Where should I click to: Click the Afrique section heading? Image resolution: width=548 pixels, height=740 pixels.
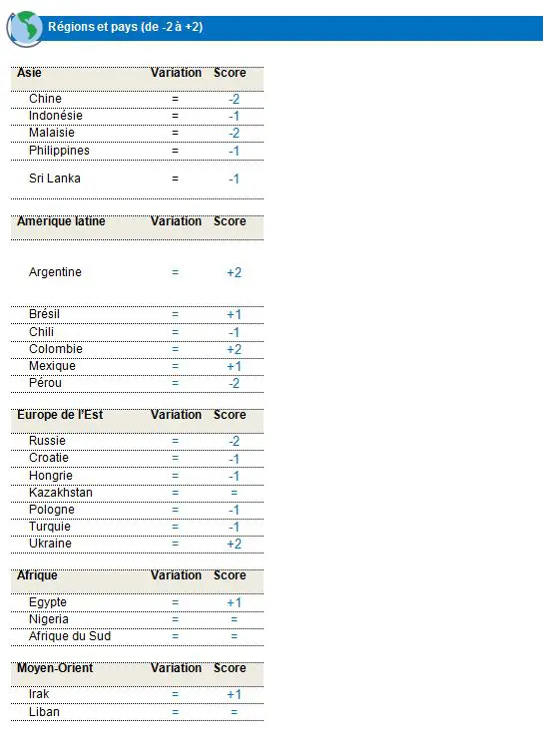coord(37,575)
